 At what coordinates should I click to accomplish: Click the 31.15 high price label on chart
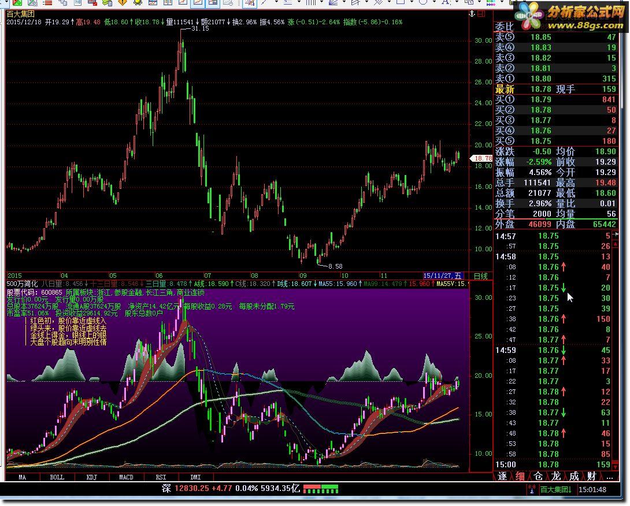(x=200, y=28)
